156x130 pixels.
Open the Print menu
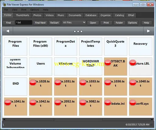(24, 10)
